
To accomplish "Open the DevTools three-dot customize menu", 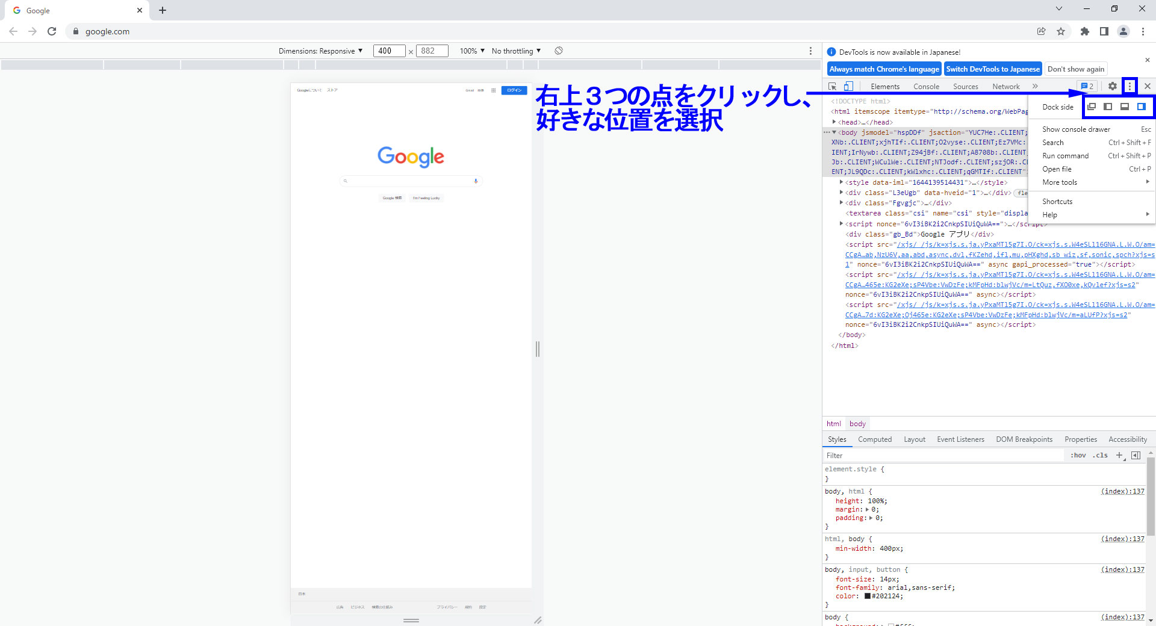I will [x=1130, y=86].
